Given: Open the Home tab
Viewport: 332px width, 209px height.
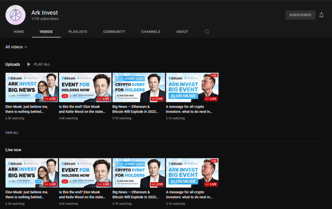Looking at the screenshot, I should click(18, 32).
